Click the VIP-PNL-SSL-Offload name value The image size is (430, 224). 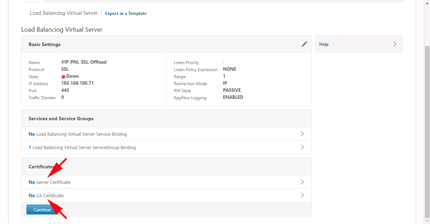coord(84,62)
